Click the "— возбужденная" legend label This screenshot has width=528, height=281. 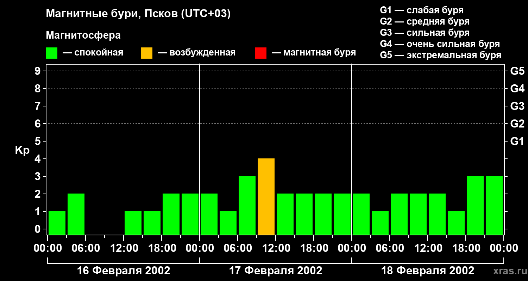point(196,53)
